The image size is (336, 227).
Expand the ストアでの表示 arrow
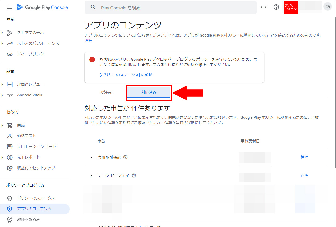click(x=2, y=33)
